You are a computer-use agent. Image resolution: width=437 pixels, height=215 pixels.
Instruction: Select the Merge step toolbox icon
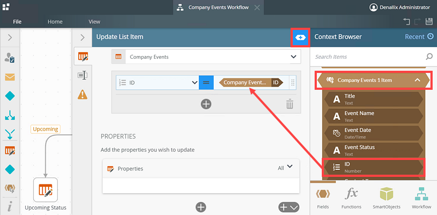pyautogui.click(x=10, y=134)
